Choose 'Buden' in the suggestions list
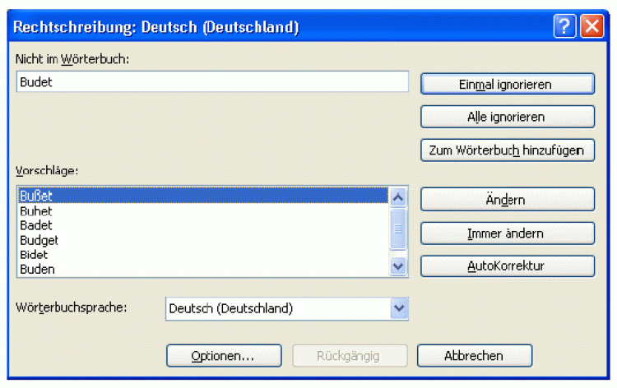Viewport: 617px width, 388px height. 201,268
